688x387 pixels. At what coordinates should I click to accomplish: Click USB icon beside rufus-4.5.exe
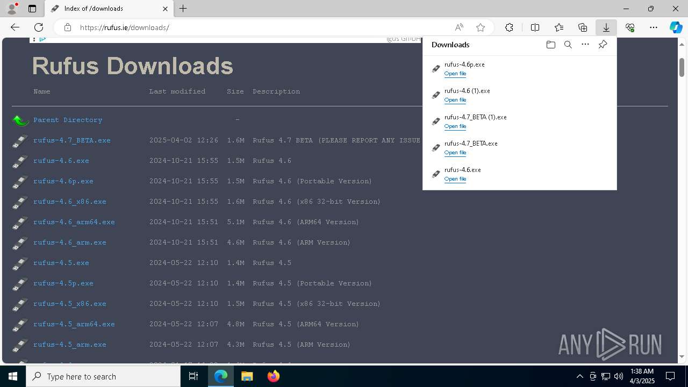tap(20, 264)
